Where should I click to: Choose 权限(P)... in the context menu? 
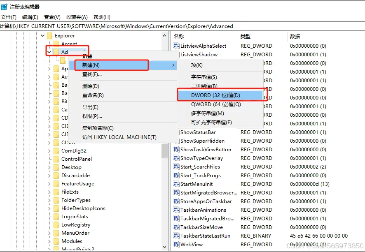(123, 116)
